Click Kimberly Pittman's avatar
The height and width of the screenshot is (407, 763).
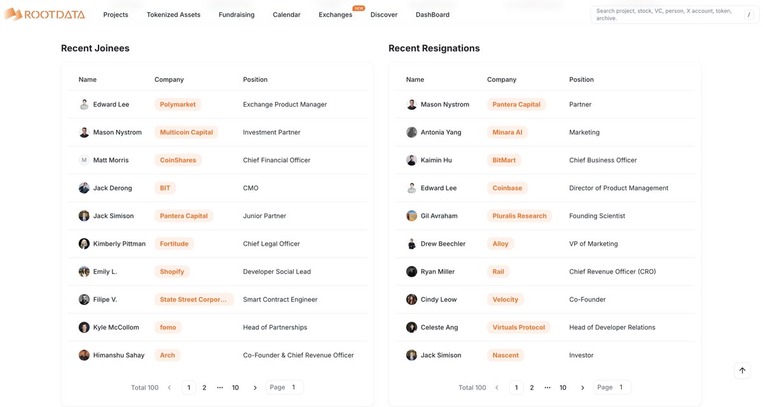[84, 244]
